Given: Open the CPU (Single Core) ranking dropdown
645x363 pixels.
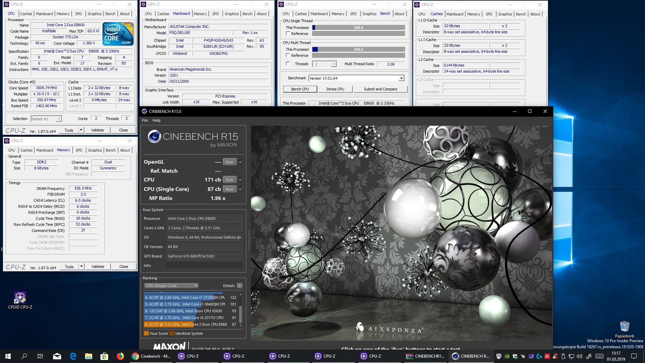Looking at the screenshot, I should point(171,286).
